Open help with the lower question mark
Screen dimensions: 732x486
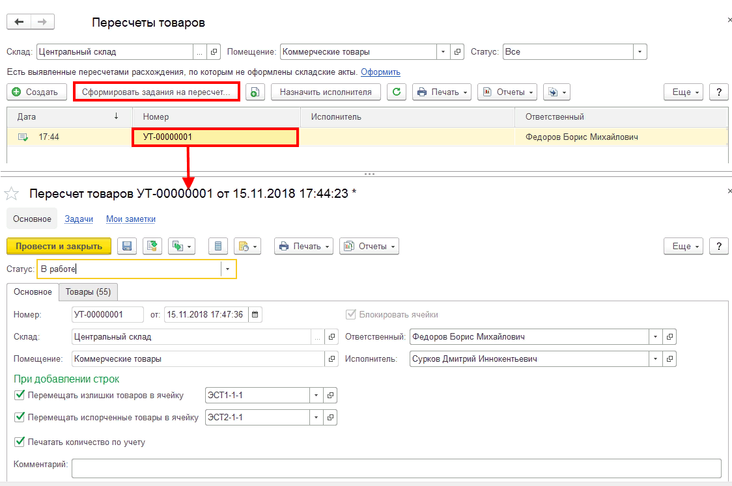(x=718, y=247)
